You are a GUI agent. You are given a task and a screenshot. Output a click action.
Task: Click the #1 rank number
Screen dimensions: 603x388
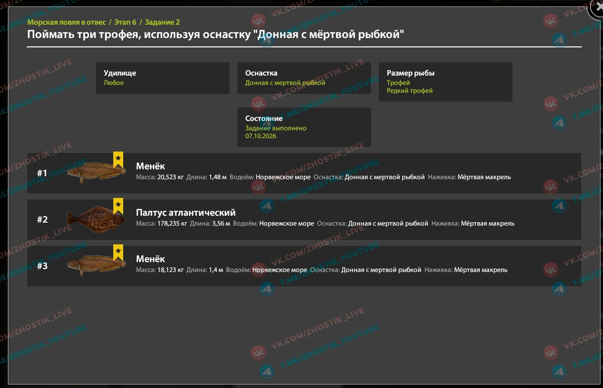coord(42,173)
